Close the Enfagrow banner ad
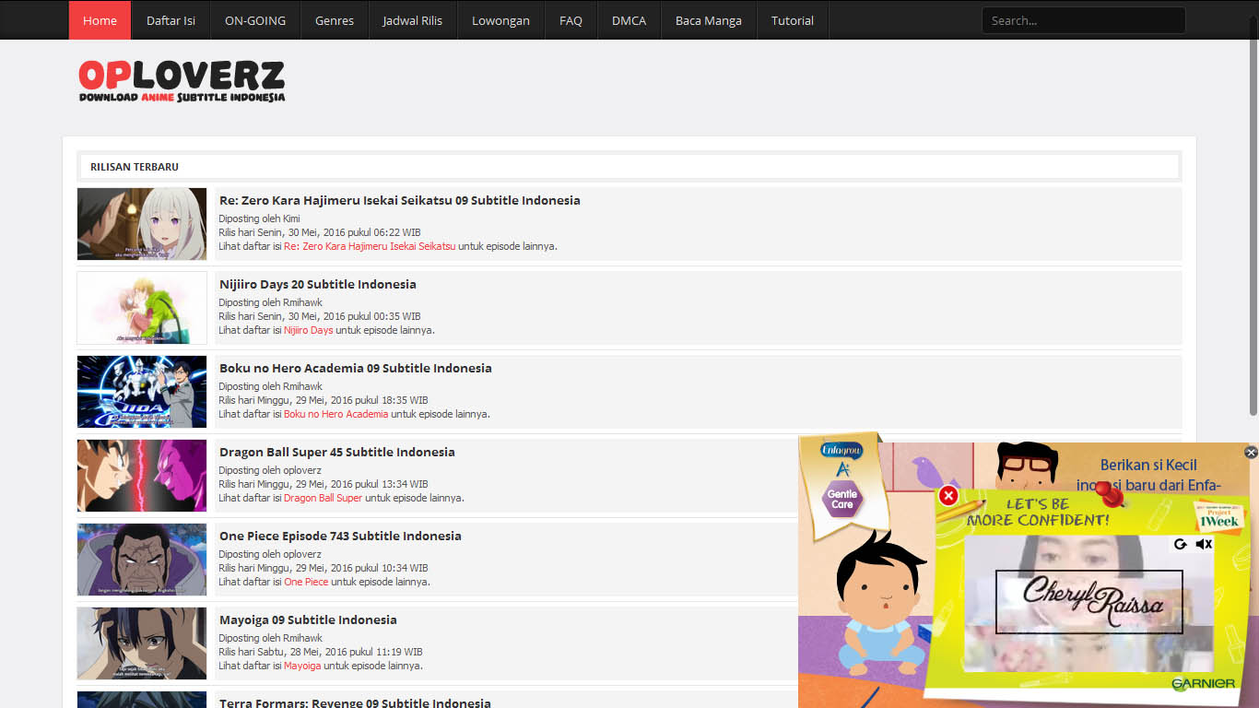This screenshot has height=708, width=1259. (x=1251, y=452)
